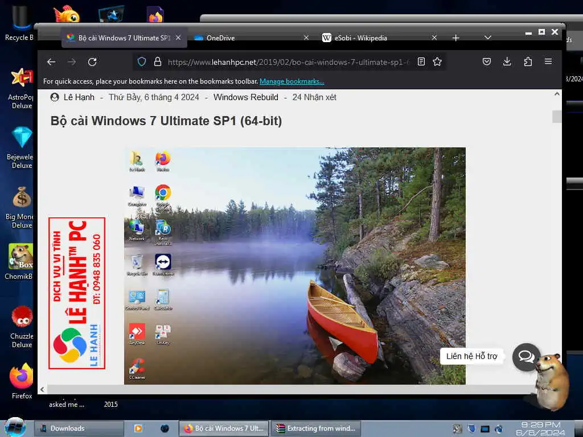Launch AstroPop Deluxe from the desktop

[x=21, y=88]
